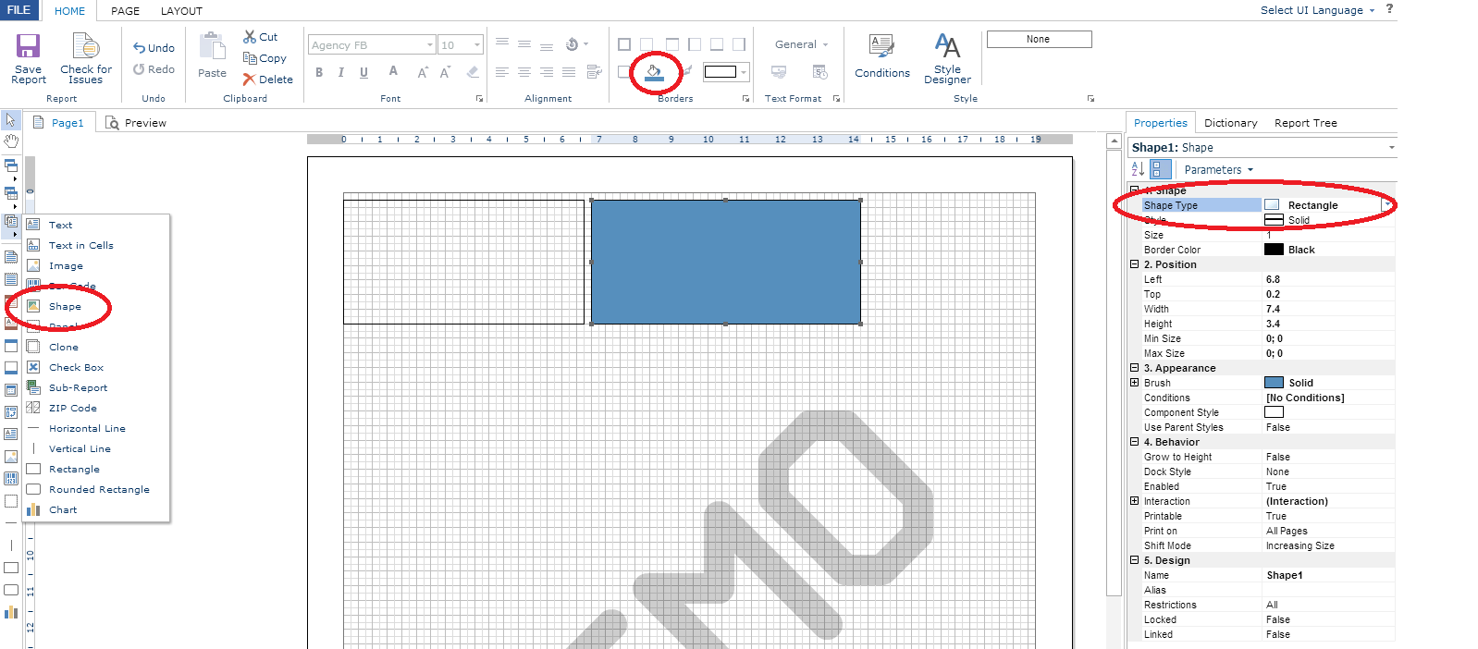
Task: Open the Select UI Language dropdown
Action: coord(1317,10)
